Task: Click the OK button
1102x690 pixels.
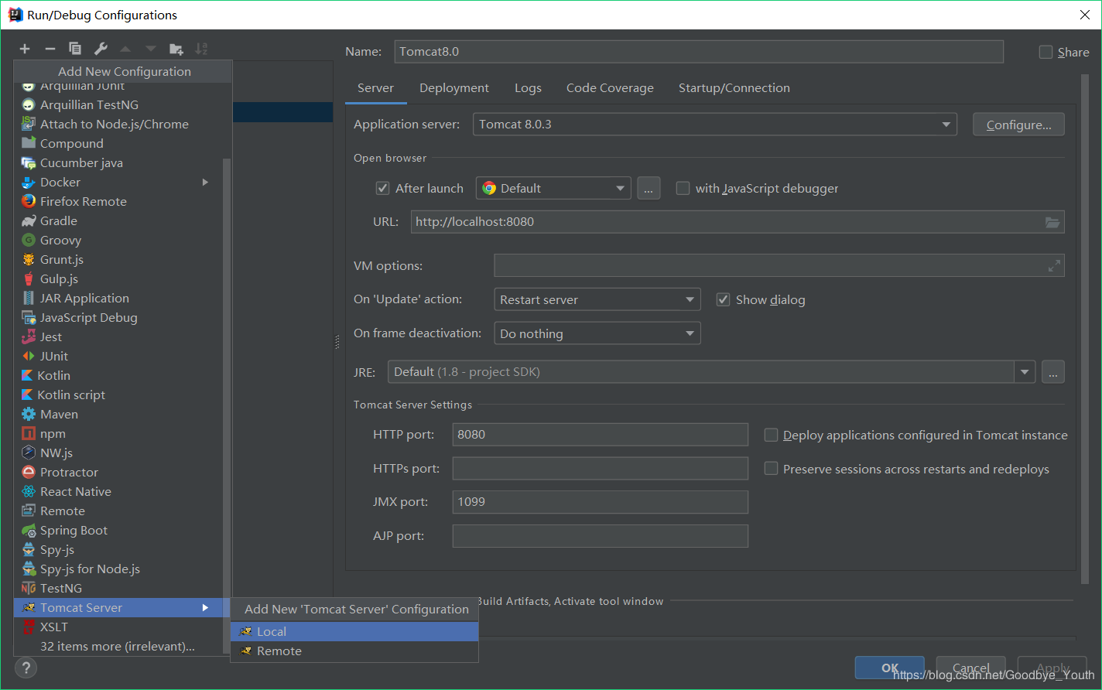Action: (890, 668)
